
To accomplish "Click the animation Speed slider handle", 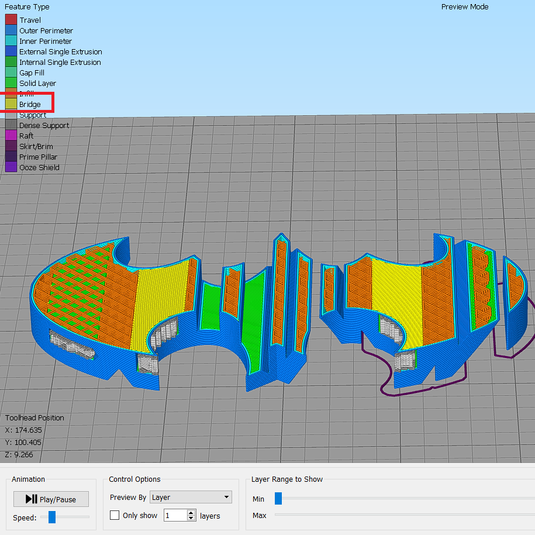I will (x=51, y=517).
